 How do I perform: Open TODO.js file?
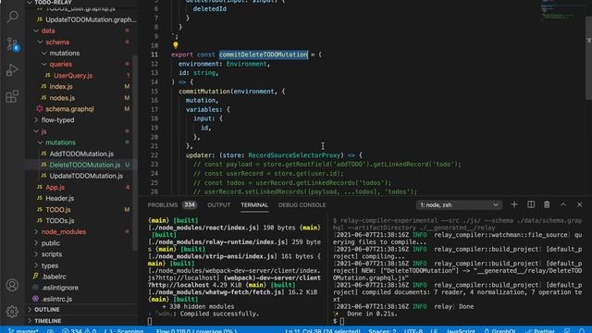coord(57,210)
